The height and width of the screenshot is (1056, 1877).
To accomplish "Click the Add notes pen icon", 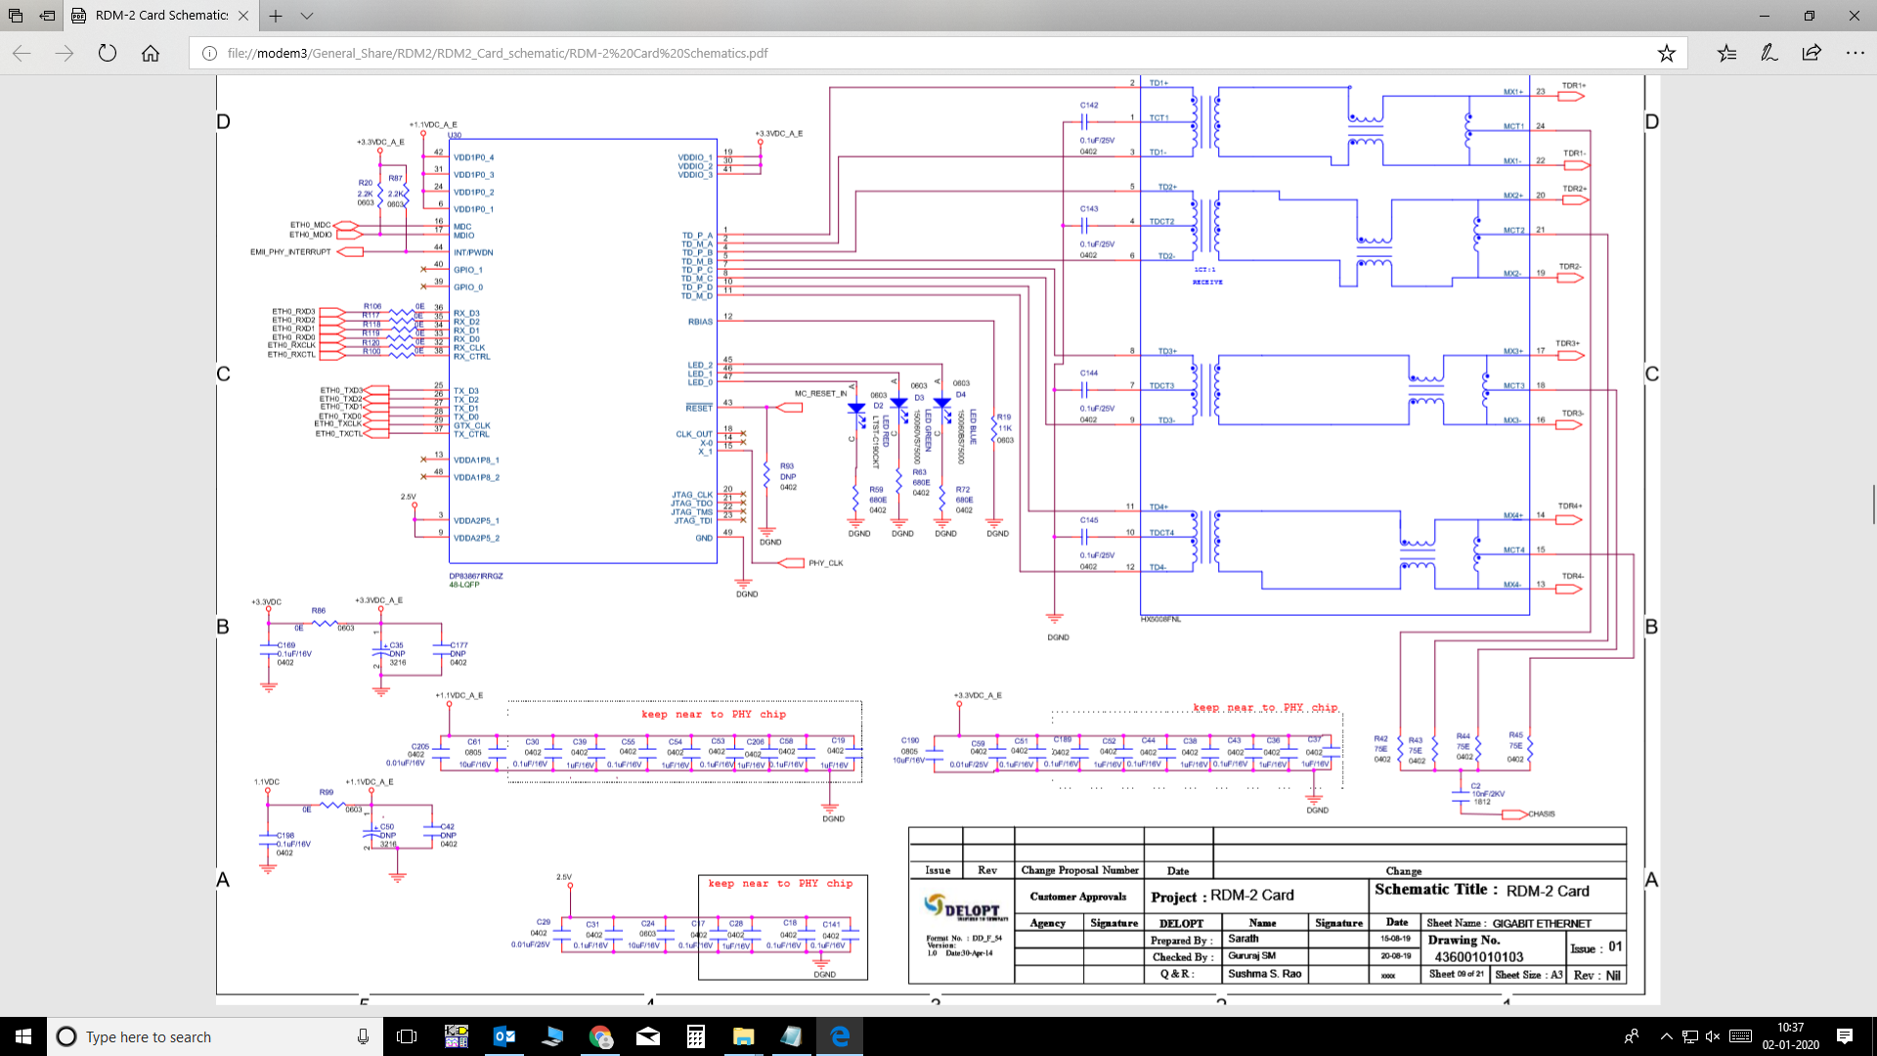I will [1769, 53].
